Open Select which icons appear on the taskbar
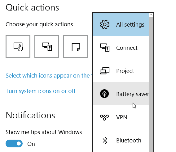The height and width of the screenshot is (152, 176). (x=49, y=76)
